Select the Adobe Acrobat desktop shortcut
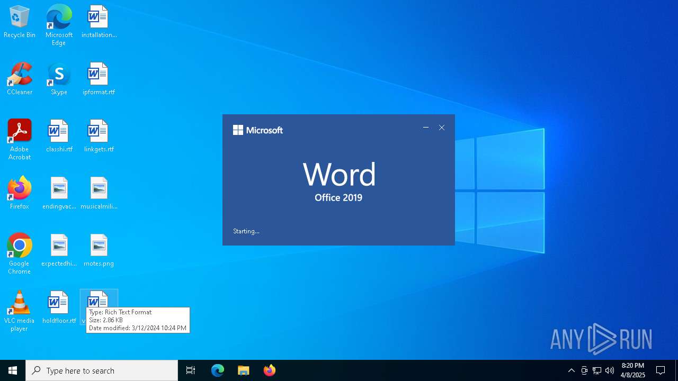678x381 pixels. tap(20, 140)
